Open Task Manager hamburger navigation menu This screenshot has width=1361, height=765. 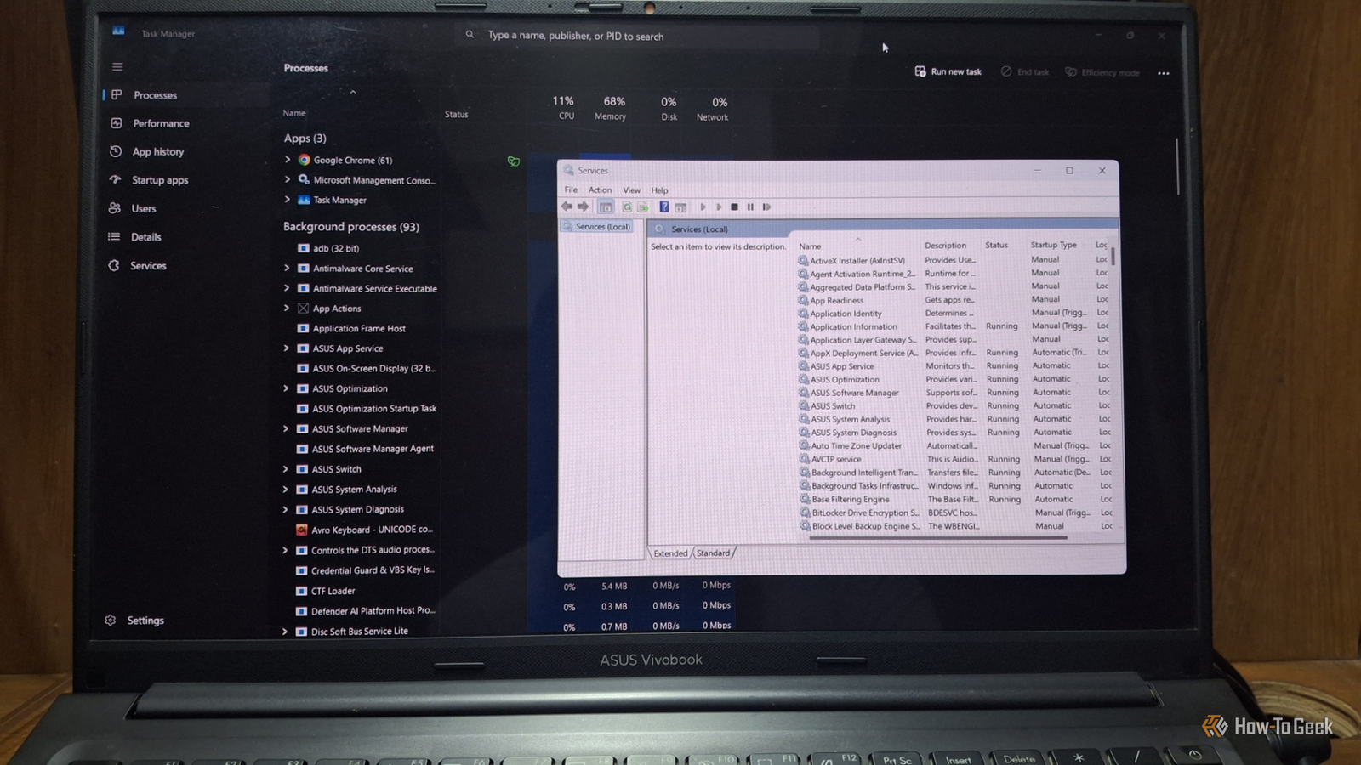point(117,66)
